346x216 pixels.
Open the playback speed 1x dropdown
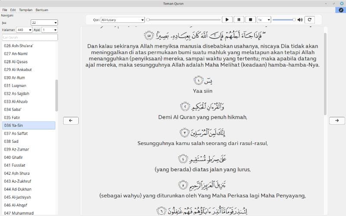tap(264, 20)
